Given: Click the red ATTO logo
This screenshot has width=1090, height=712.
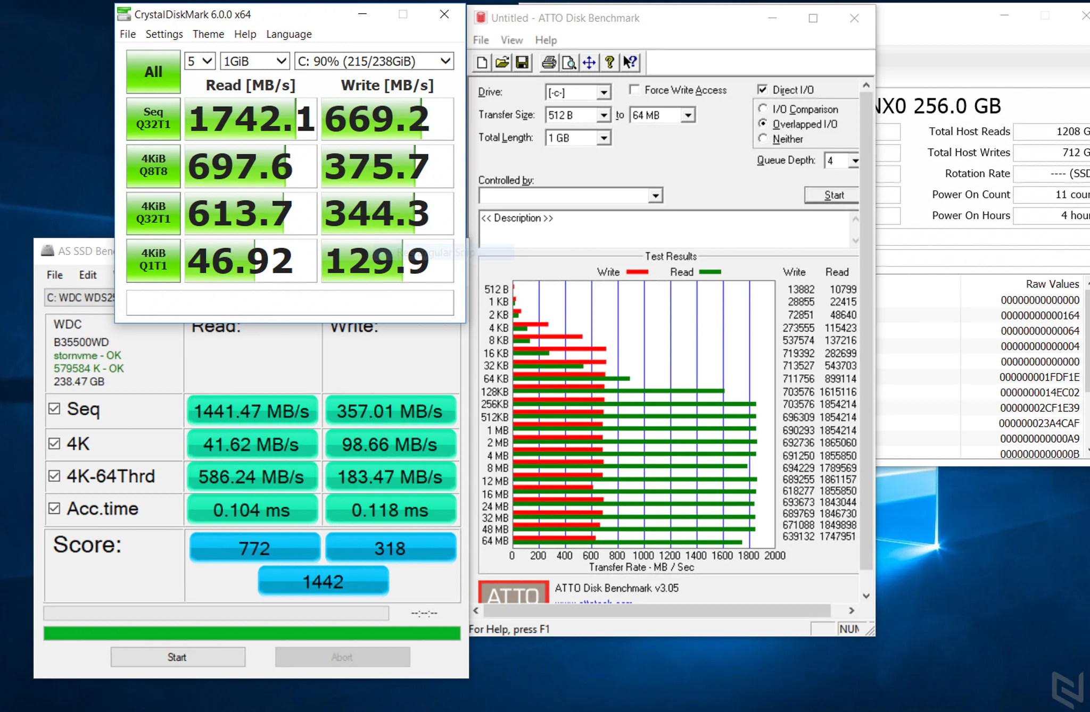Looking at the screenshot, I should click(514, 592).
